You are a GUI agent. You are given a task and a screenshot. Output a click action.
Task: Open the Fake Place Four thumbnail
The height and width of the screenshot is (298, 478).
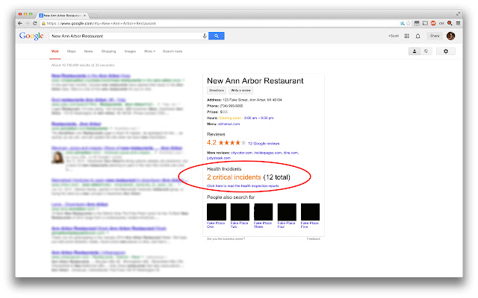[x=287, y=212]
